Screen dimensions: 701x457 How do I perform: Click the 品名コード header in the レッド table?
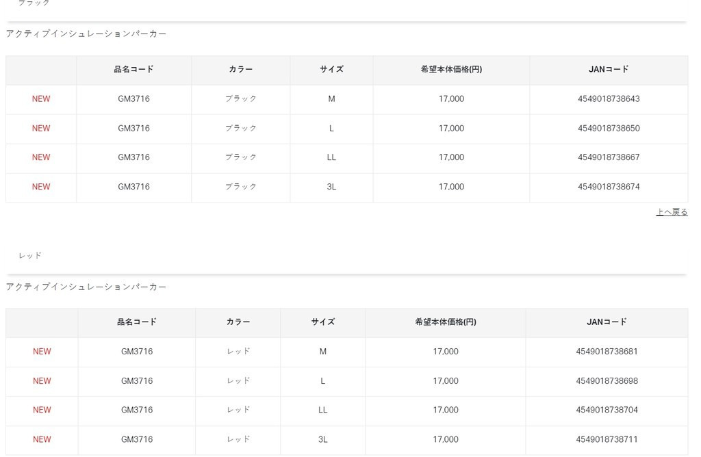pyautogui.click(x=137, y=322)
